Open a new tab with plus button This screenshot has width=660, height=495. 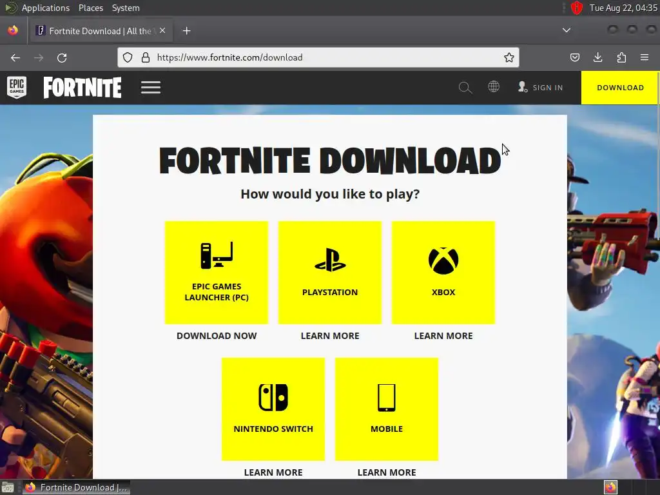[186, 31]
